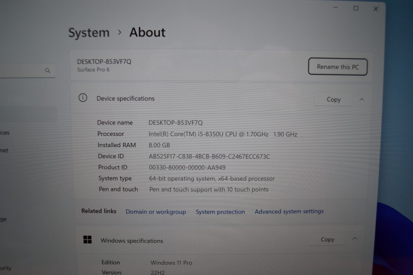Maximize the Settings window
Image resolution: width=413 pixels, height=275 pixels.
point(356,8)
